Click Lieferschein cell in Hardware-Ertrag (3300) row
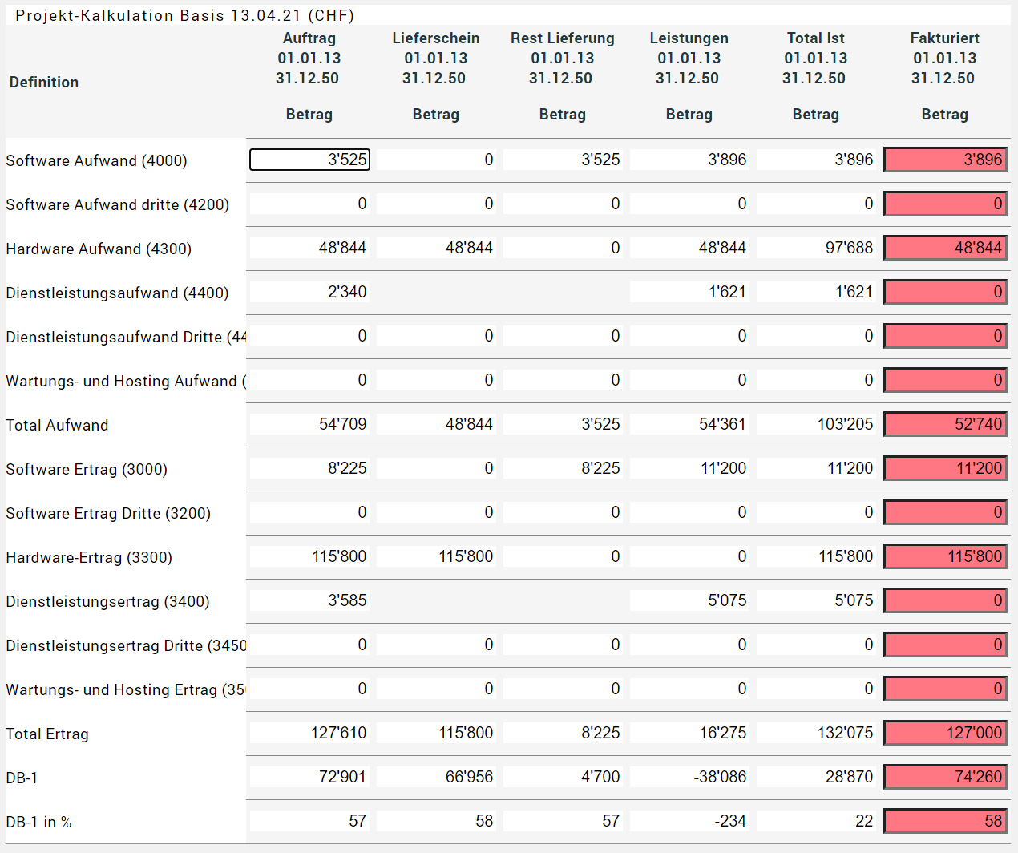The width and height of the screenshot is (1018, 853). coord(436,556)
